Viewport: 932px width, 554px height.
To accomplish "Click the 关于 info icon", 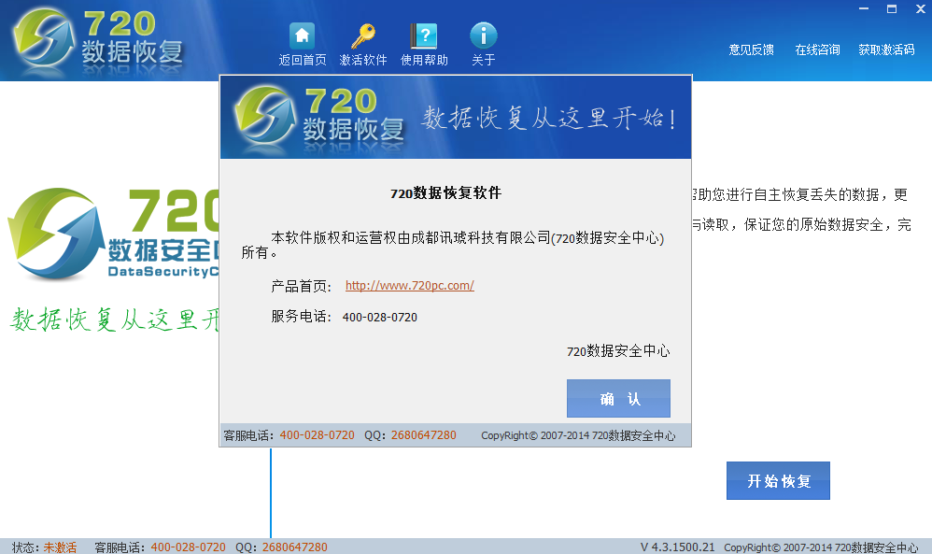I will tap(483, 36).
